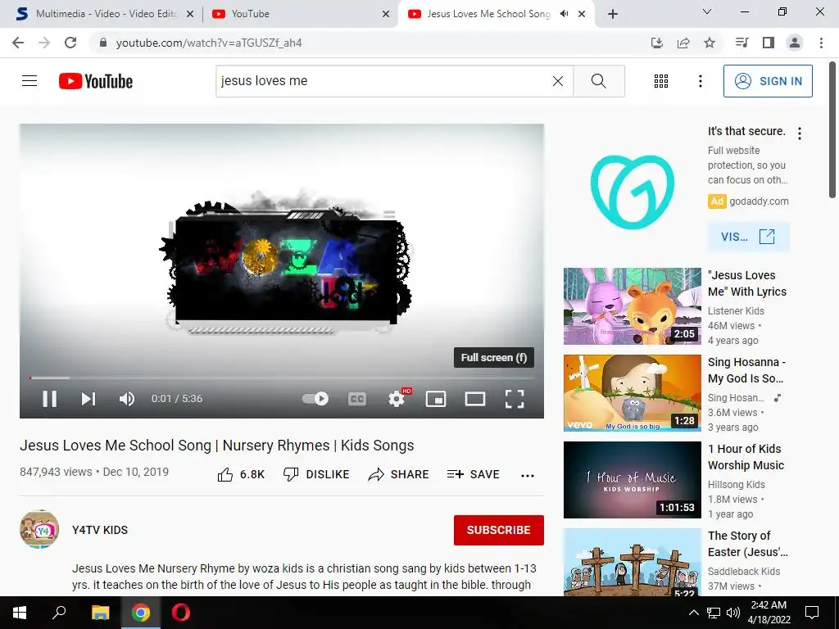Select Jesus Loves Me School Song tab
Viewport: 839px width, 629px height.
click(x=488, y=14)
